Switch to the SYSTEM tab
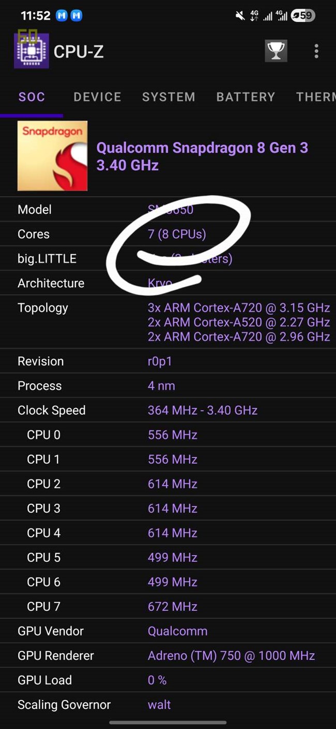Screen dimensions: 336x729 coord(169,97)
